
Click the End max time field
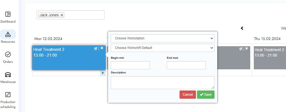186,65
